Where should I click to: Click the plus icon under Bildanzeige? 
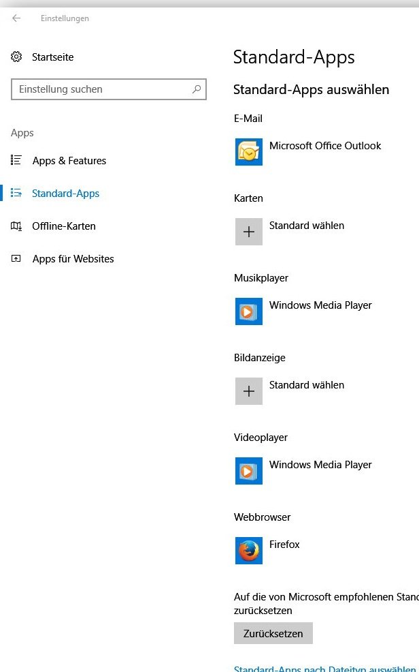(x=249, y=391)
